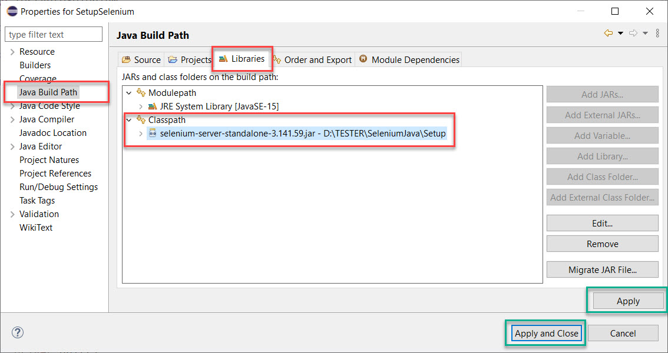Select Java Code Style in the tree
Image resolution: width=668 pixels, height=353 pixels.
click(49, 106)
